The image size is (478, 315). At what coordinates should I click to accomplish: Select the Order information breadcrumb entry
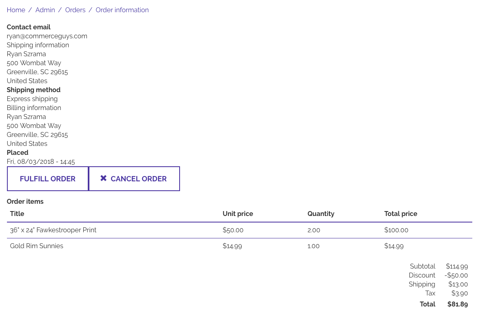(x=122, y=10)
